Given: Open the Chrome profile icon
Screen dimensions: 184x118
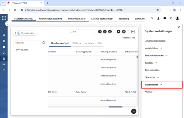Looking at the screenshot, I should (x=174, y=10).
